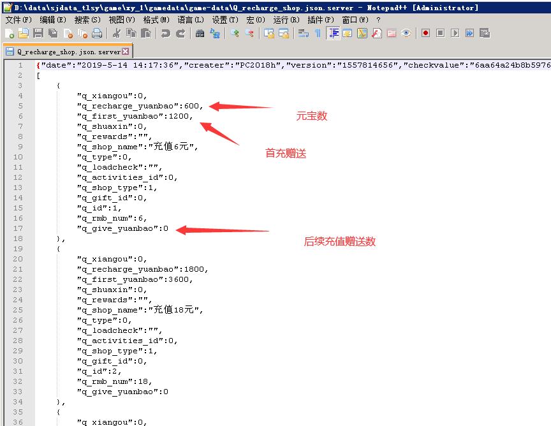Open the 语言(L) menu
This screenshot has height=426, width=551.
click(x=190, y=20)
